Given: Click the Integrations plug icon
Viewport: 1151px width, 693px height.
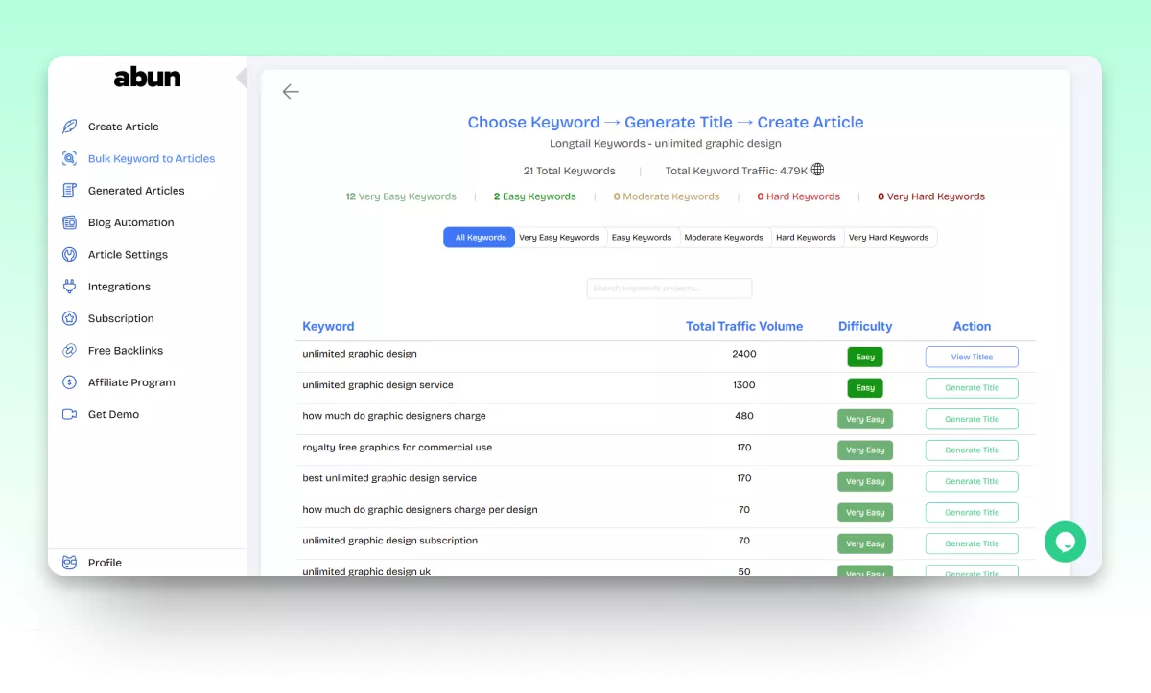Looking at the screenshot, I should [69, 287].
